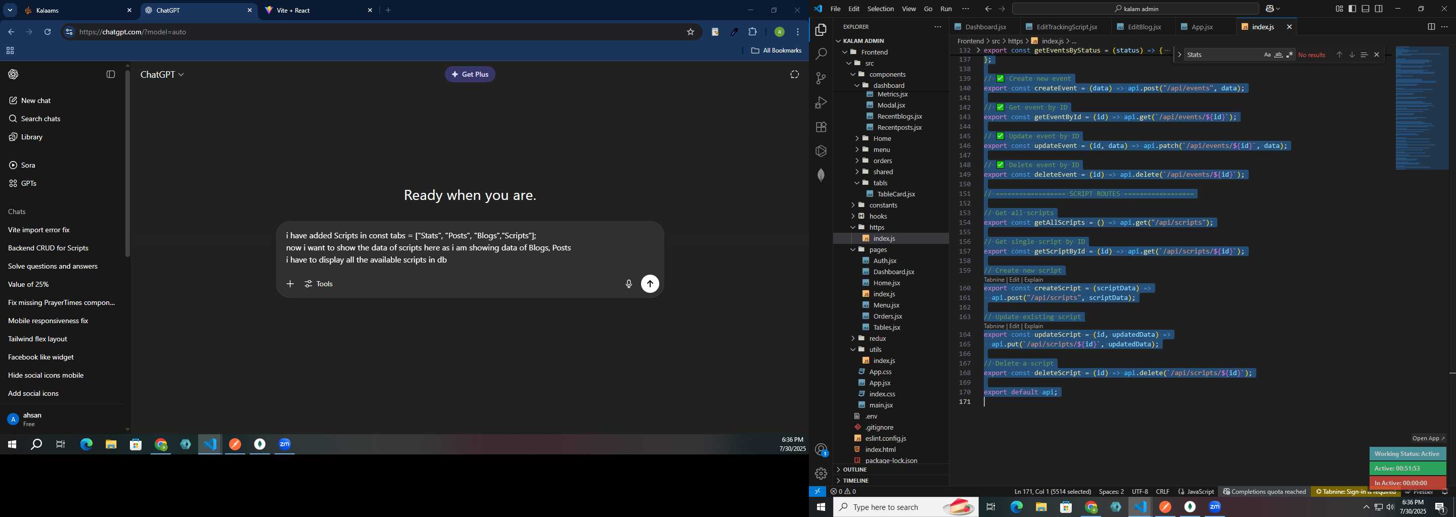1456x517 pixels.
Task: Open Zoom app in Windows taskbar
Action: [x=1215, y=507]
